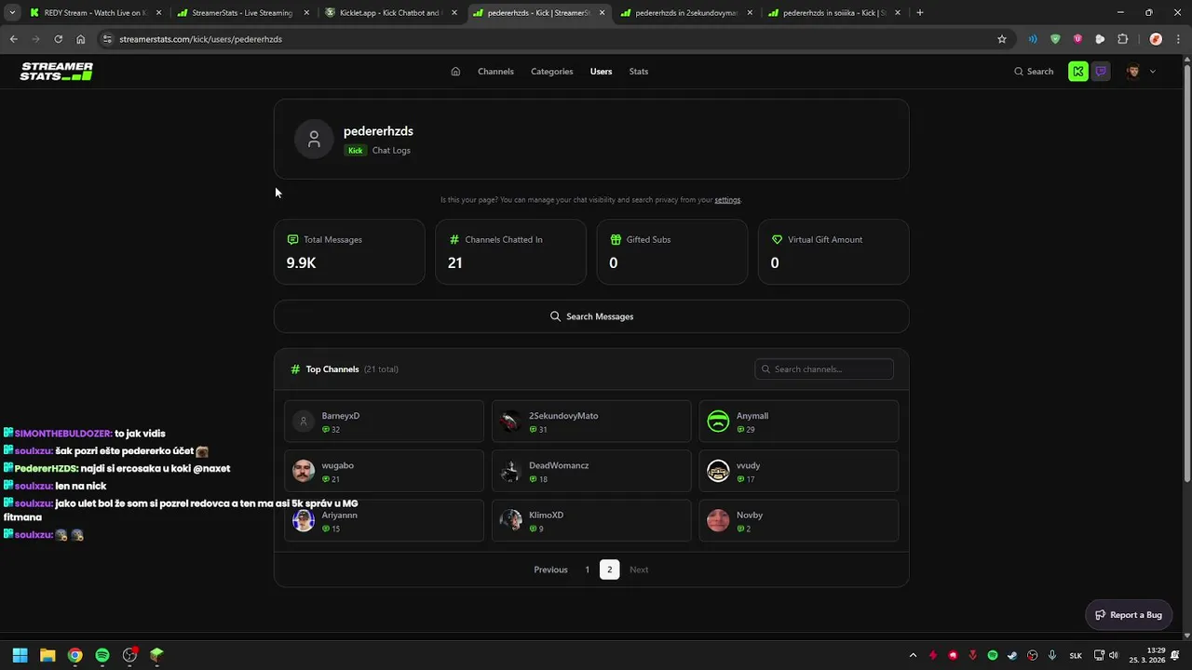
Task: Open the StreamerStats home icon
Action: 455,72
